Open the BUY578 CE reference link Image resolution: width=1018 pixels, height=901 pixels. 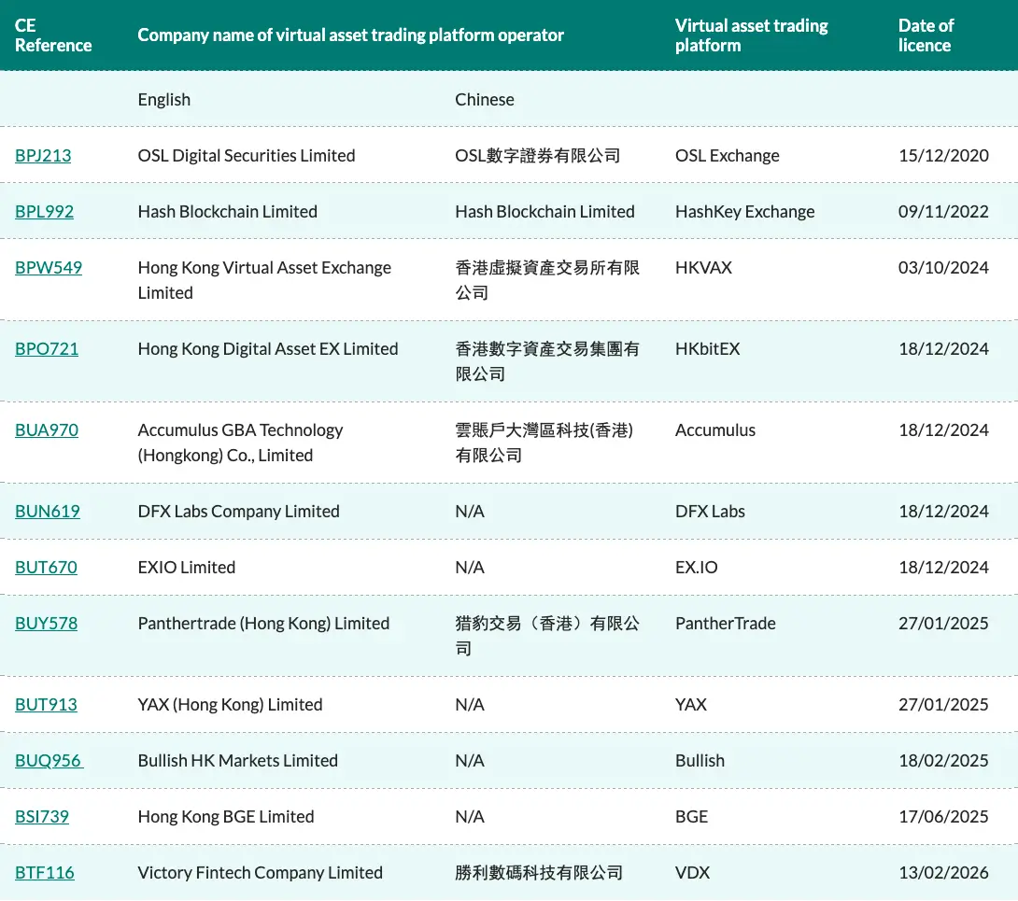click(46, 623)
